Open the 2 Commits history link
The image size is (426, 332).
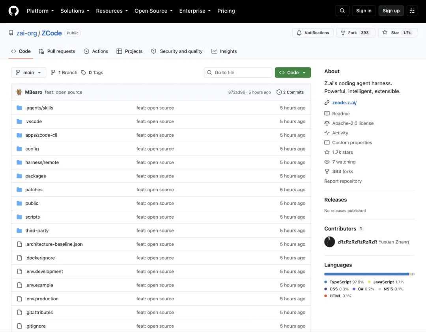point(290,92)
